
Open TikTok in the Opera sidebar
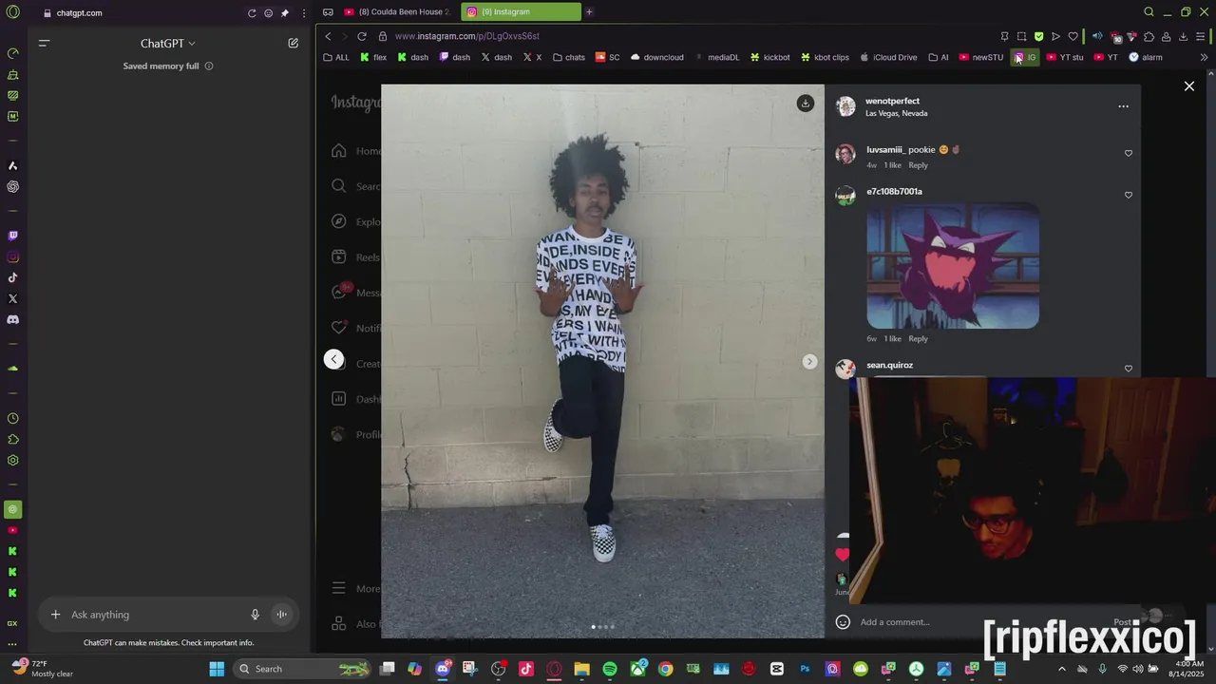tap(12, 277)
